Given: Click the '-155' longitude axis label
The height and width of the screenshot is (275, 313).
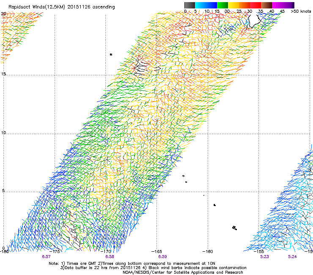Looking at the screenshot, I should point(259,251).
